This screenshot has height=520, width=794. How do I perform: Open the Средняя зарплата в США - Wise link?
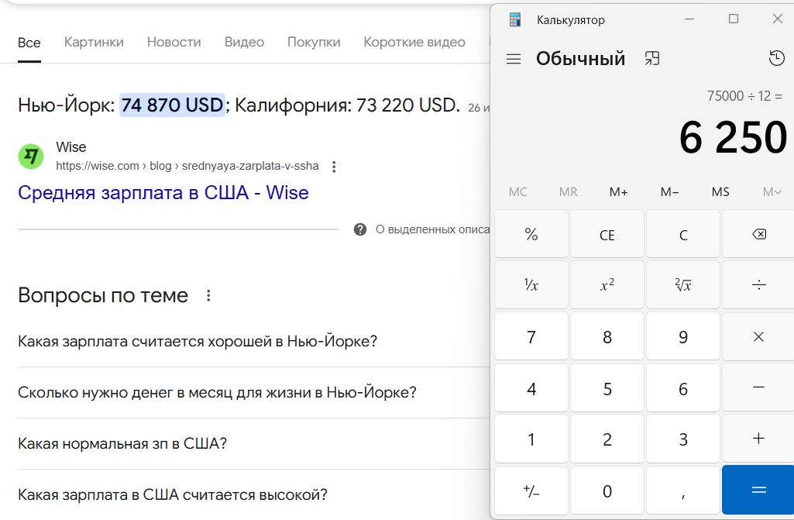tap(163, 193)
